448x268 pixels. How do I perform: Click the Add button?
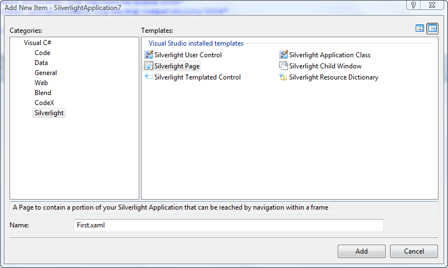pyautogui.click(x=362, y=251)
